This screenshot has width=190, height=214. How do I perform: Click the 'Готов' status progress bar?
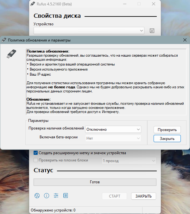tap(95, 182)
